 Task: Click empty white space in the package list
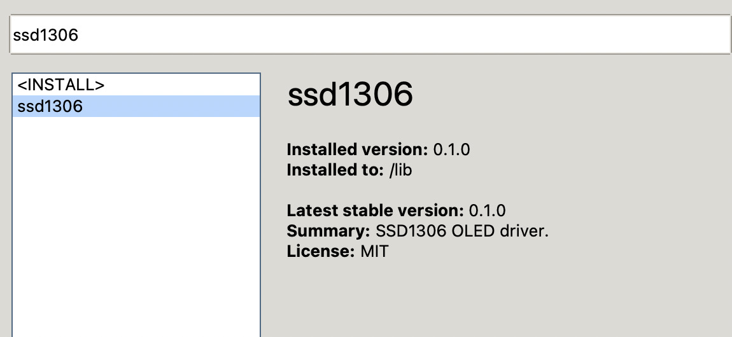click(136, 229)
